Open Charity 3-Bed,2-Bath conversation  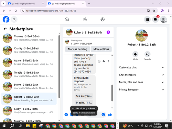click(x=29, y=50)
